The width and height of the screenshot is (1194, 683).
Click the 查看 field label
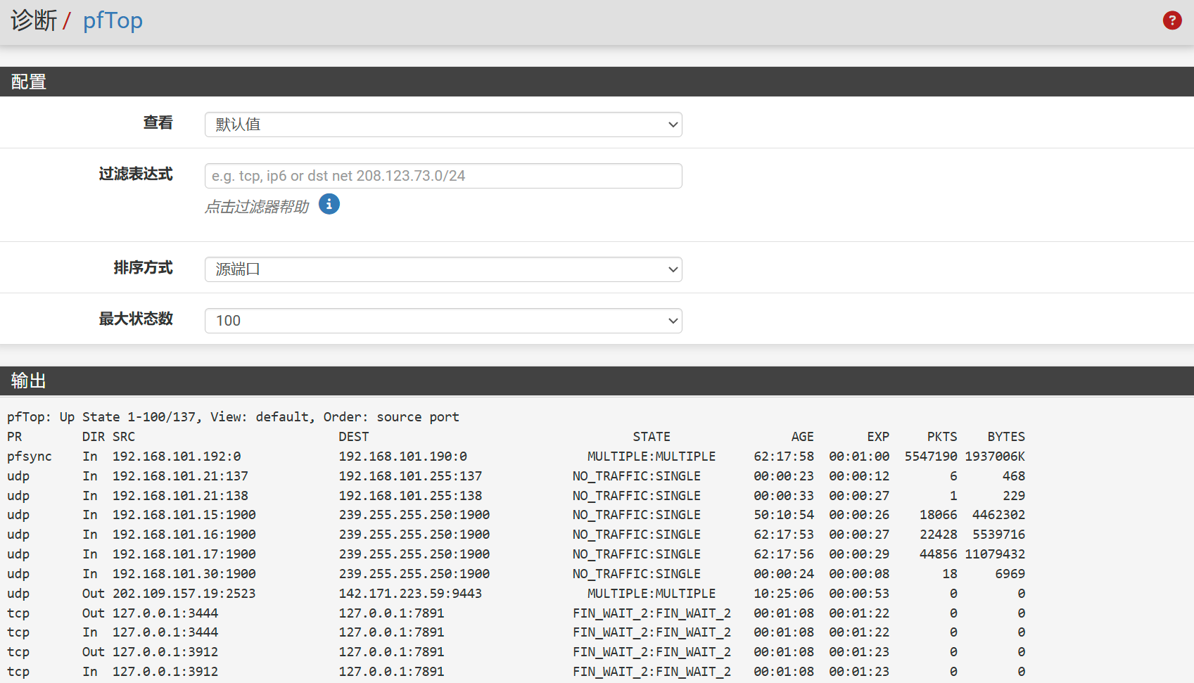tap(158, 123)
